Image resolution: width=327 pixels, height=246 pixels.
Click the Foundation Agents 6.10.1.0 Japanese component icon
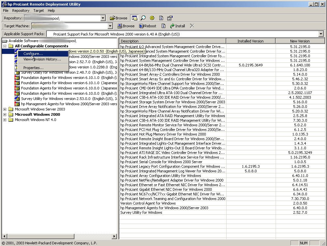click(x=17, y=83)
